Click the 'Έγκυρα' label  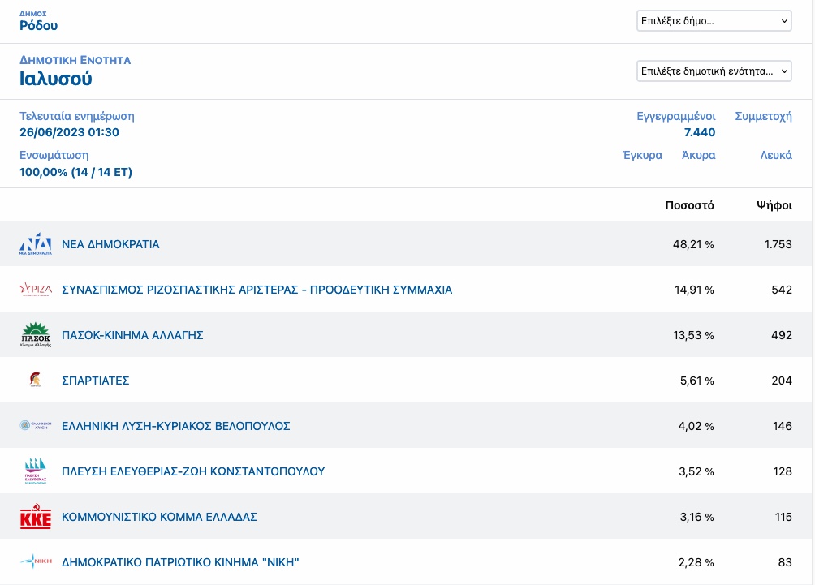(x=642, y=155)
